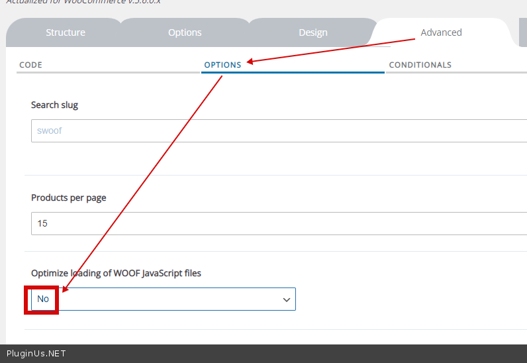
Task: Switch to the Structure tab
Action: pos(65,32)
